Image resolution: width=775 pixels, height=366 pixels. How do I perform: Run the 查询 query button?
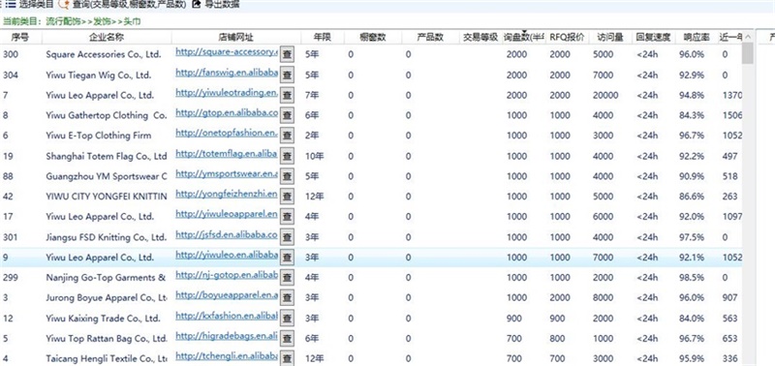coord(123,5)
